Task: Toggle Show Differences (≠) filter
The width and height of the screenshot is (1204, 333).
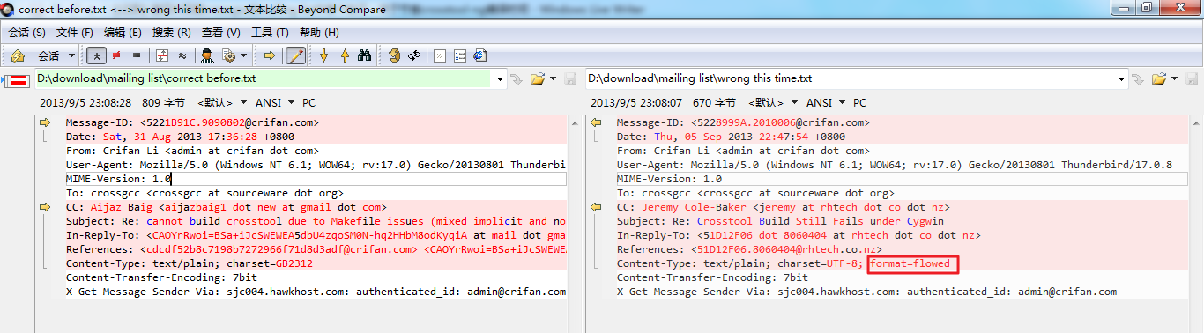Action: click(x=116, y=55)
